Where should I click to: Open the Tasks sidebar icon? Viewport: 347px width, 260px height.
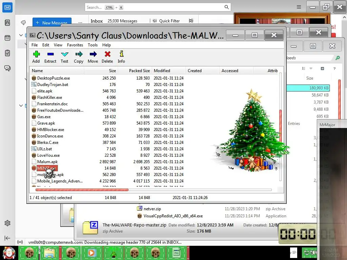point(7,53)
